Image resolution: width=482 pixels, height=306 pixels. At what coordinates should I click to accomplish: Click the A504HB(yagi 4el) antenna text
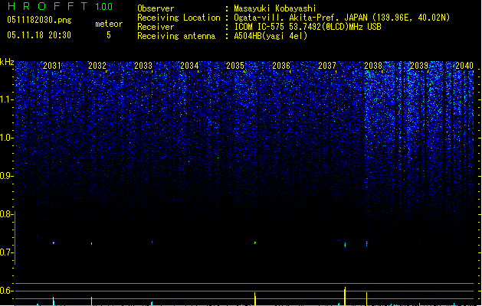pos(271,36)
